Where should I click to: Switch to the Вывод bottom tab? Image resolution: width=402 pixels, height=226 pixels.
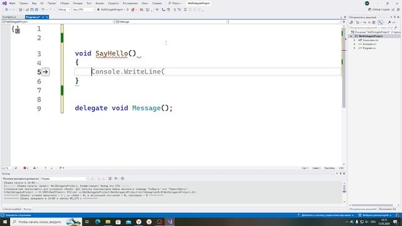(x=28, y=209)
